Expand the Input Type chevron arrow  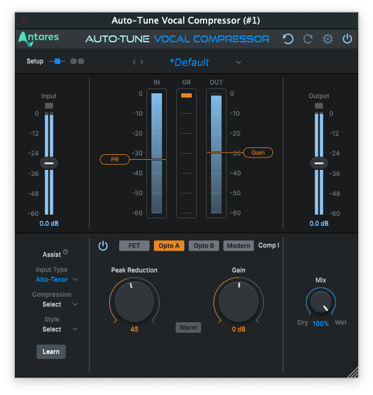pyautogui.click(x=75, y=279)
